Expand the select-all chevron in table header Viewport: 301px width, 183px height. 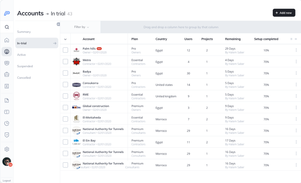65,39
